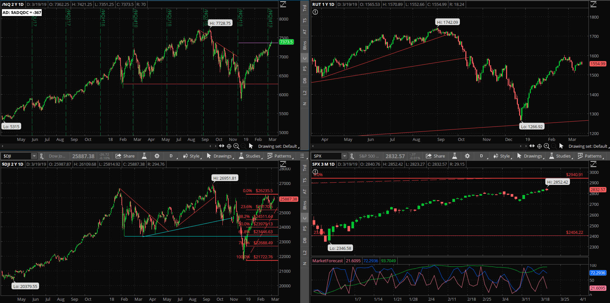Open the Share menu in the $DJI toolbar

[125, 156]
